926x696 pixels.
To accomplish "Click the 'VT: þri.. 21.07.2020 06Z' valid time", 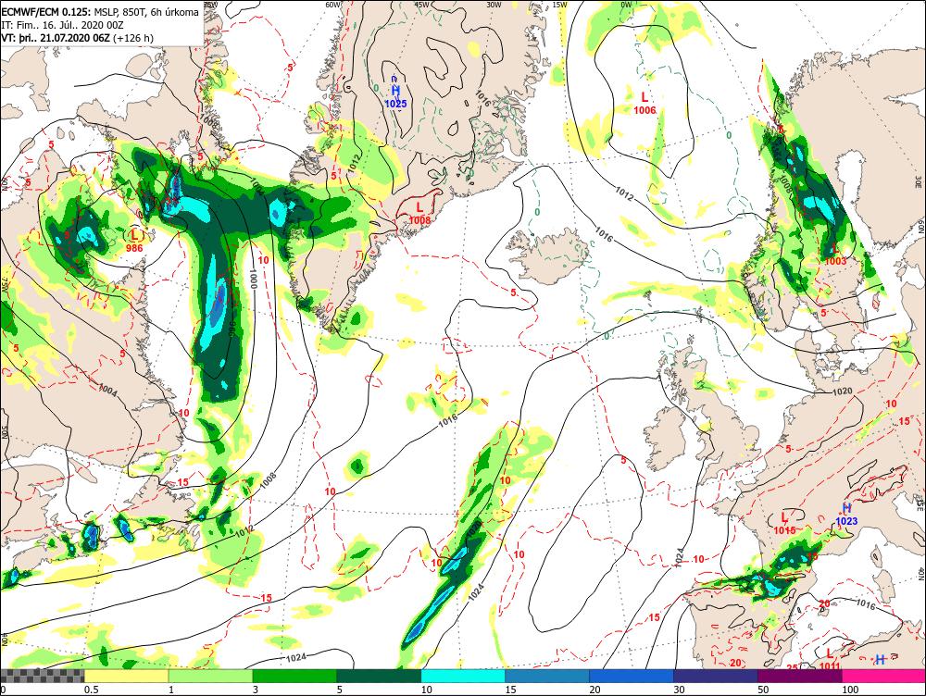I will point(56,38).
